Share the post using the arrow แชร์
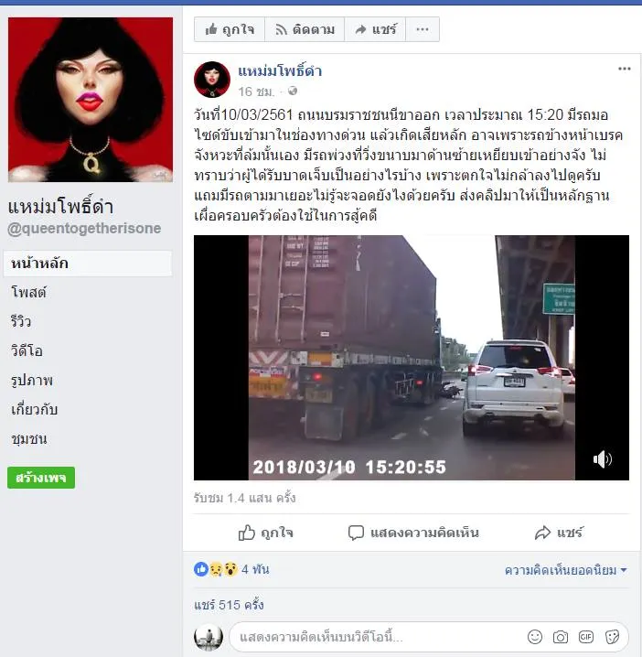The width and height of the screenshot is (642, 657). pos(559,533)
